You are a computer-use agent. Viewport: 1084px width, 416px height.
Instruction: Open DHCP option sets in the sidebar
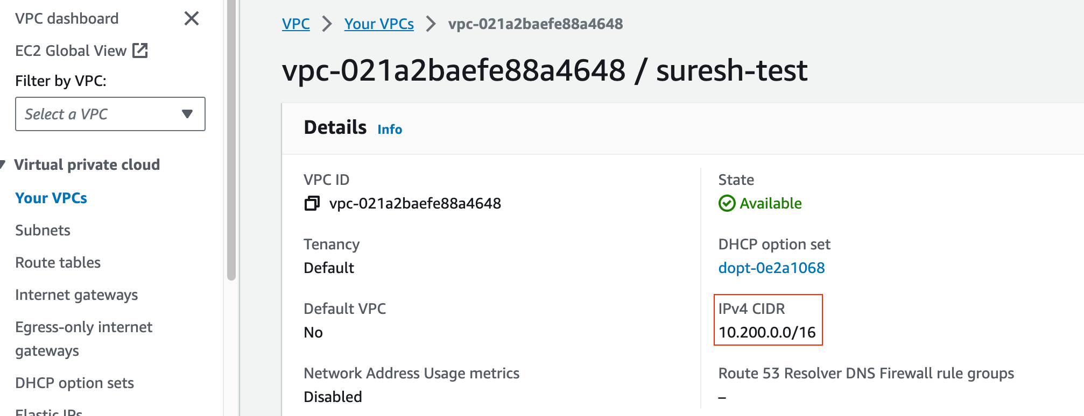(74, 383)
